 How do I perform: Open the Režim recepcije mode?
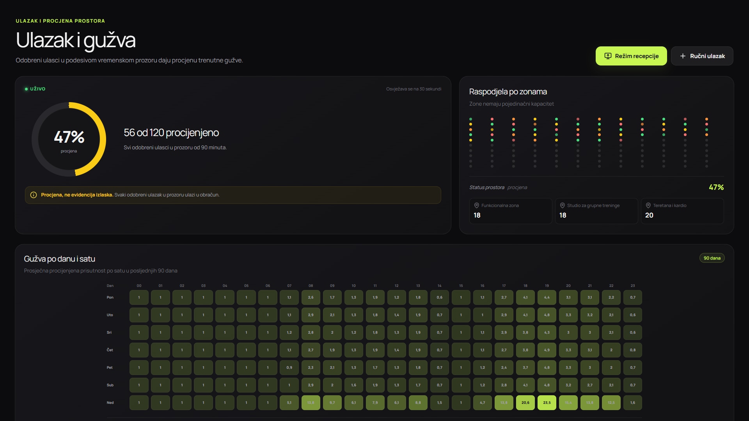click(x=631, y=56)
